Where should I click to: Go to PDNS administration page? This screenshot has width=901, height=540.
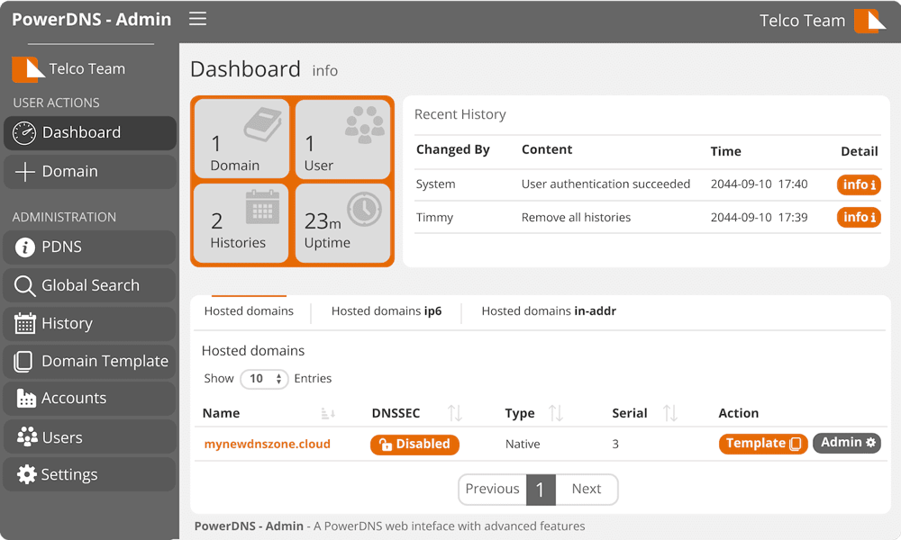[x=89, y=247]
